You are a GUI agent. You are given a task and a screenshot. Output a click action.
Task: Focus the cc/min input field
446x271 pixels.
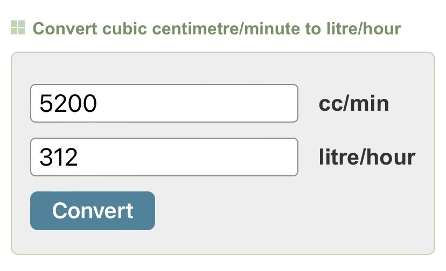[164, 103]
